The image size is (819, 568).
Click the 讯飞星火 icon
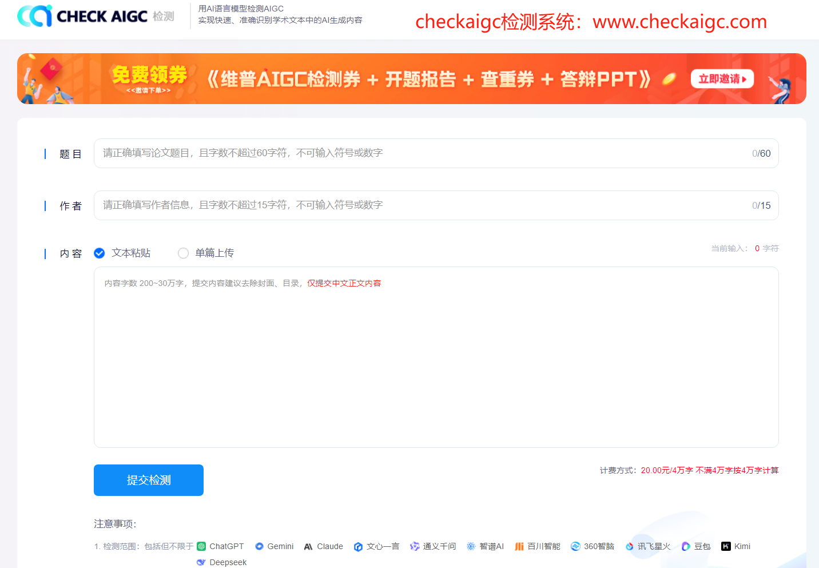(630, 547)
